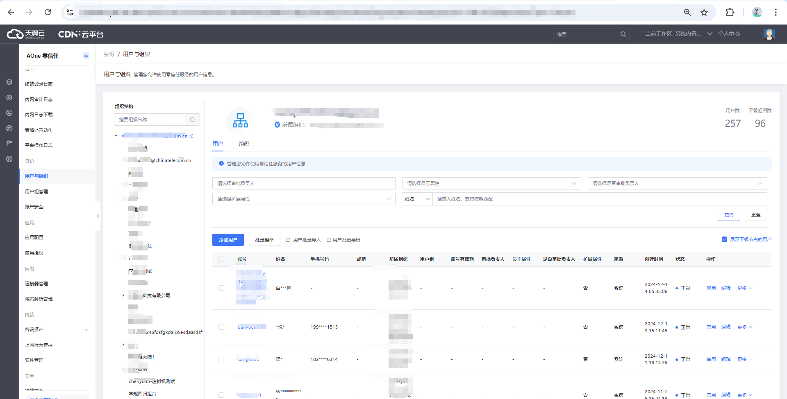
Task: Expand 科技有限公司 tree node
Action: pyautogui.click(x=123, y=295)
